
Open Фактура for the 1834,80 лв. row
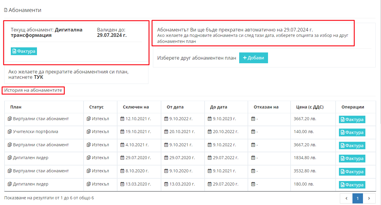352,159
